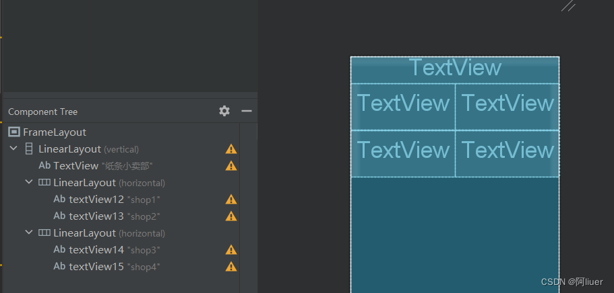The image size is (614, 293).
Task: Click the Ab icon of textView13
Action: point(59,216)
